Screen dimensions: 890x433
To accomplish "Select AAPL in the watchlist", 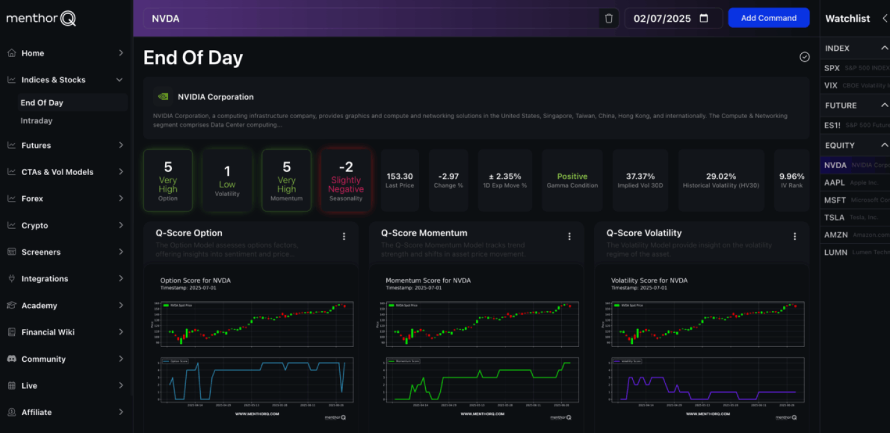I will [855, 182].
